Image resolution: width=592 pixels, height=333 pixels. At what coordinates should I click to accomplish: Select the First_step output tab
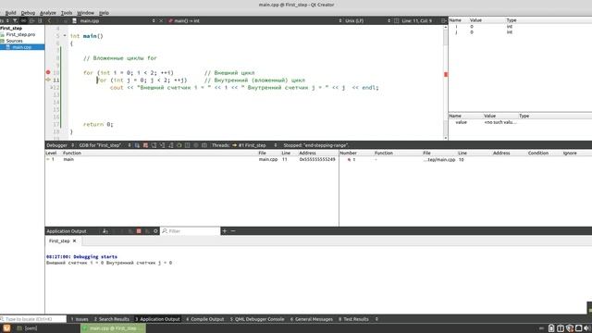click(62, 240)
